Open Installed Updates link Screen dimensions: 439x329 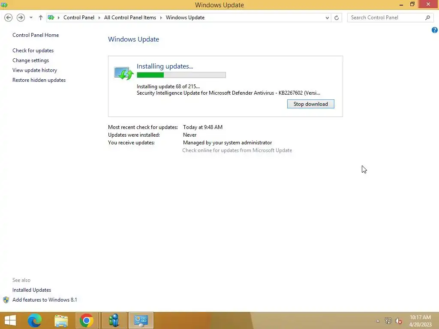pyautogui.click(x=32, y=290)
